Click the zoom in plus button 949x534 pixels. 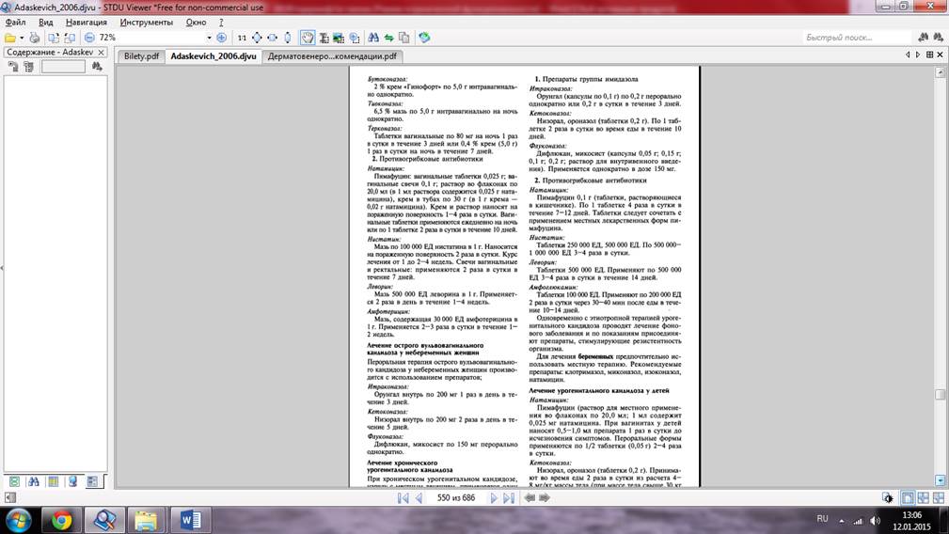(x=222, y=38)
